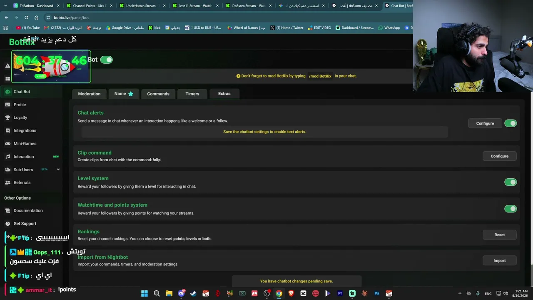Open the WhatsApp bookmark
This screenshot has width=533, height=300.
point(389,28)
